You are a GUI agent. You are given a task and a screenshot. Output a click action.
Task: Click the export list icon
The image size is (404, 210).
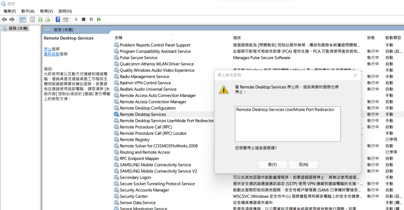click(48, 19)
